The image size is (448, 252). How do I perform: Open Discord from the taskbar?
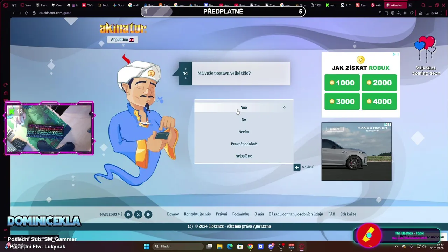coord(271,246)
